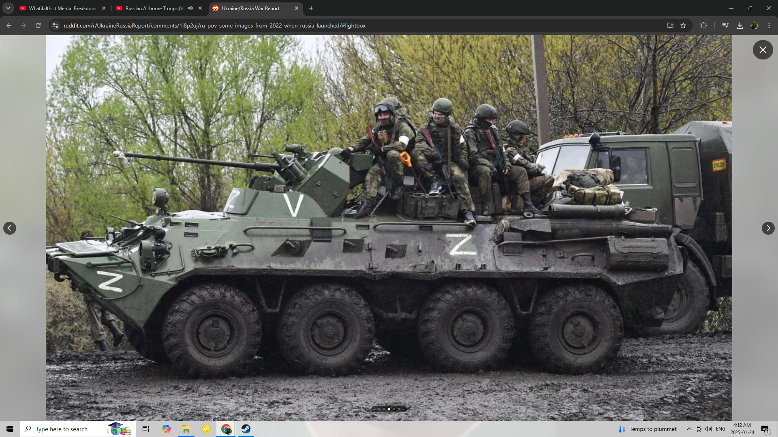Image resolution: width=778 pixels, height=437 pixels.
Task: Open the notification center
Action: (765, 429)
